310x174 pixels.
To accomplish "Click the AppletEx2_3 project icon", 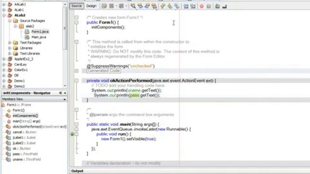I will point(10,59).
